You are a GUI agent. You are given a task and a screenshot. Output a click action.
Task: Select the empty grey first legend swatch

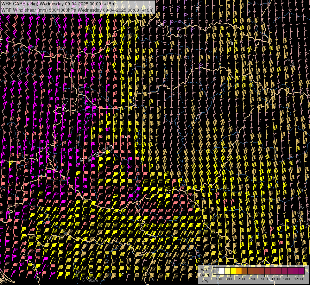coord(216,271)
